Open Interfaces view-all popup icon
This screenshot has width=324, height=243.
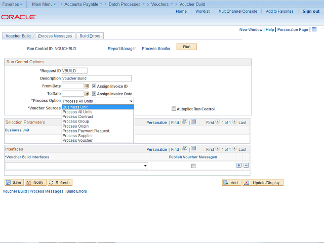coord(185,148)
